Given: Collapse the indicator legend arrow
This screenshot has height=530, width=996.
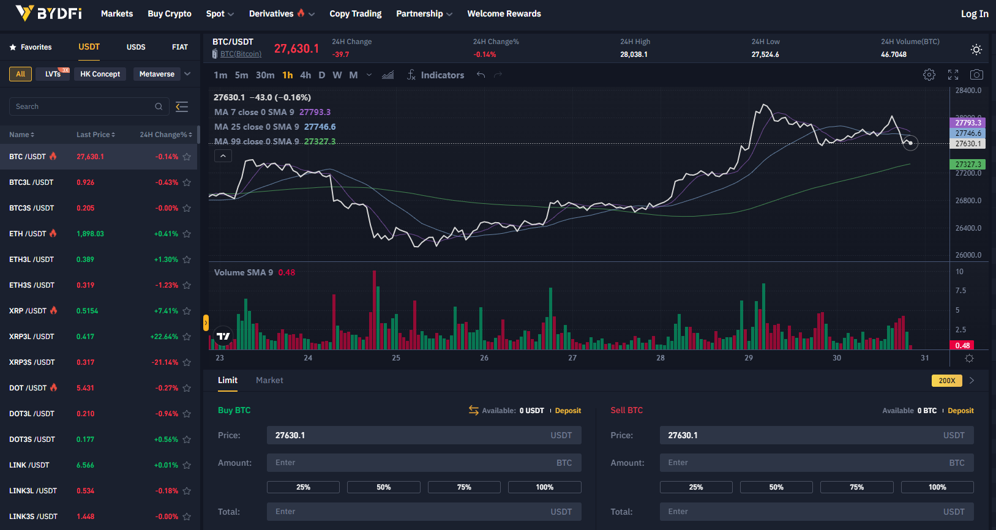Looking at the screenshot, I should tap(223, 156).
